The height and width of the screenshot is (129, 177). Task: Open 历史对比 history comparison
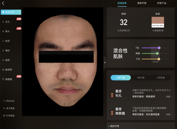pos(9,101)
